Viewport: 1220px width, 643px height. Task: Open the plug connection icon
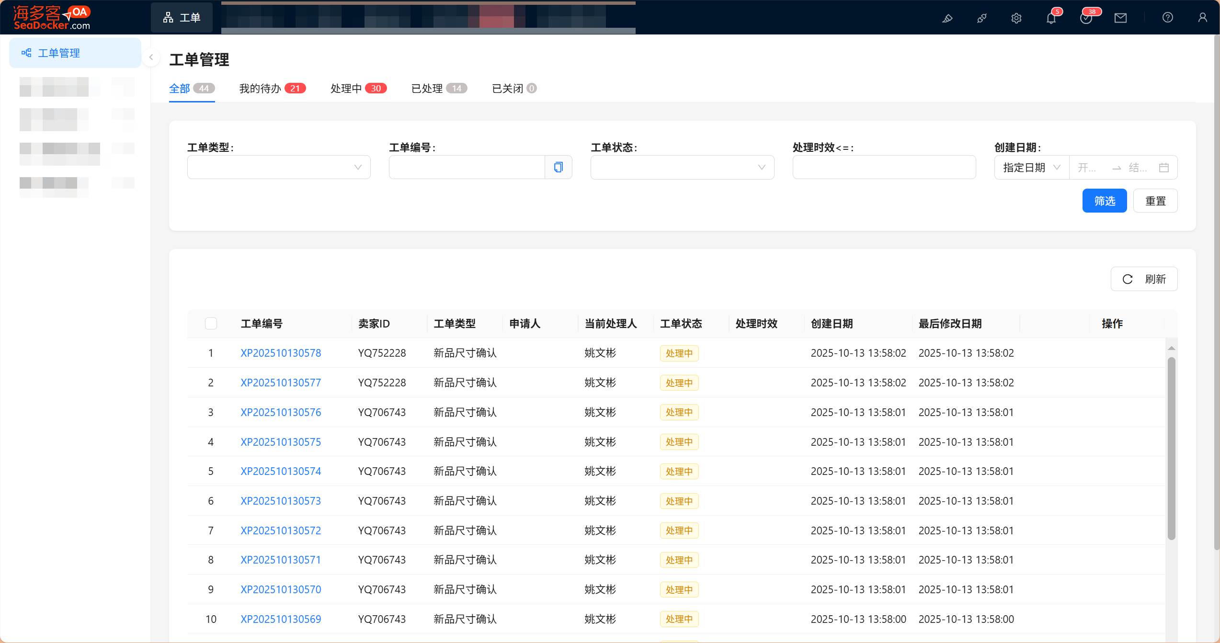(981, 18)
